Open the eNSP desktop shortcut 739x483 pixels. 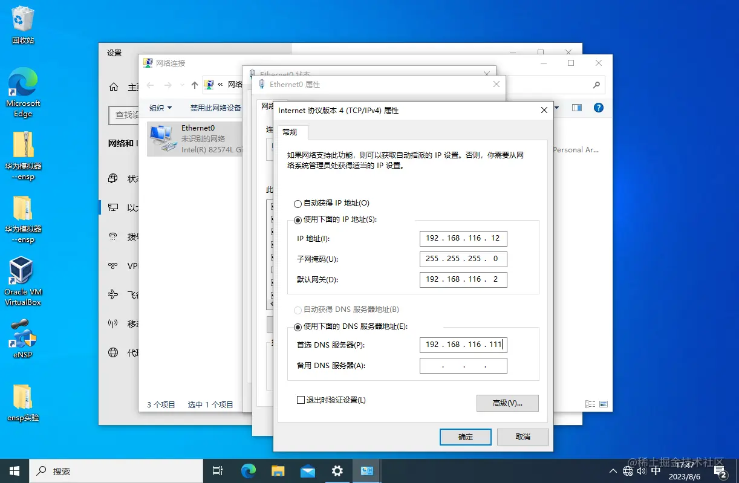click(23, 338)
